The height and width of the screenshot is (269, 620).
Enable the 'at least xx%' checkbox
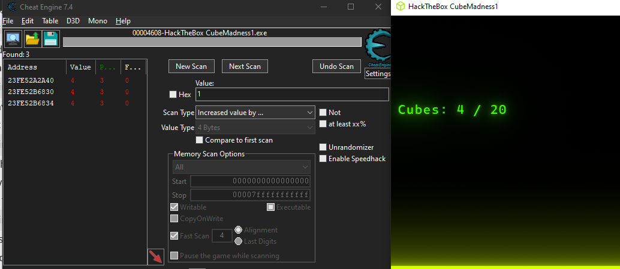click(323, 124)
